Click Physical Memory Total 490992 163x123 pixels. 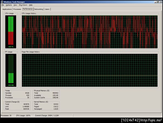pos(55,93)
